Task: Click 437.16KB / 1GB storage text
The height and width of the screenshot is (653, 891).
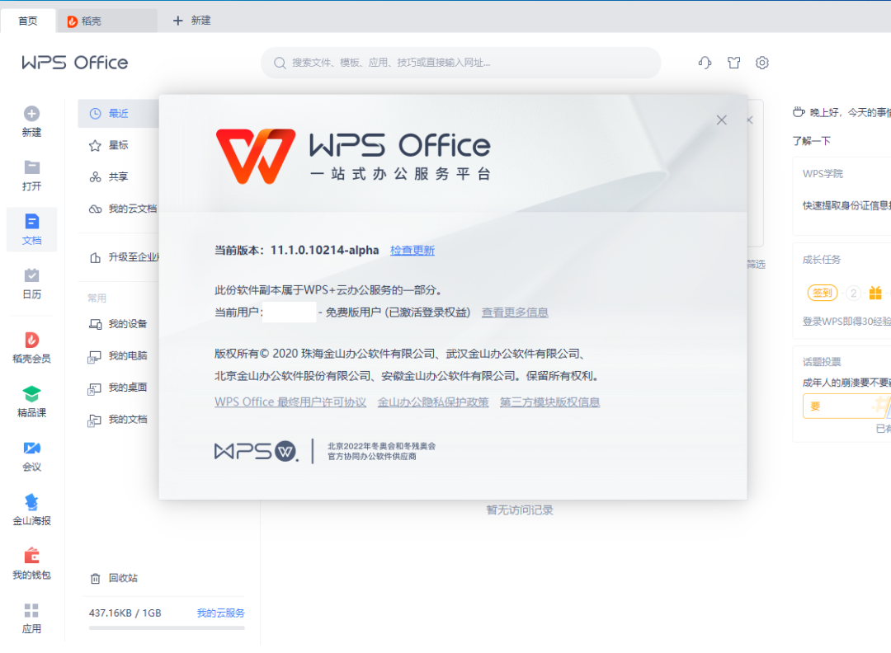Action: [125, 613]
